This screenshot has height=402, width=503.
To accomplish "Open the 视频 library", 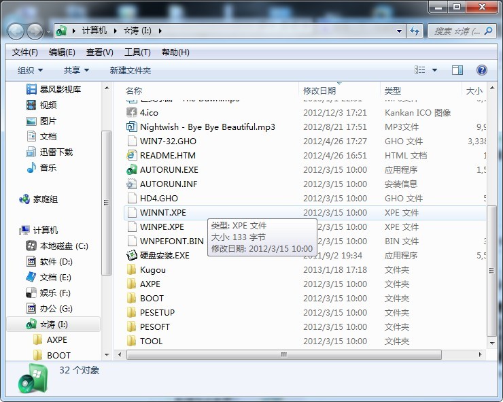I will (41, 105).
